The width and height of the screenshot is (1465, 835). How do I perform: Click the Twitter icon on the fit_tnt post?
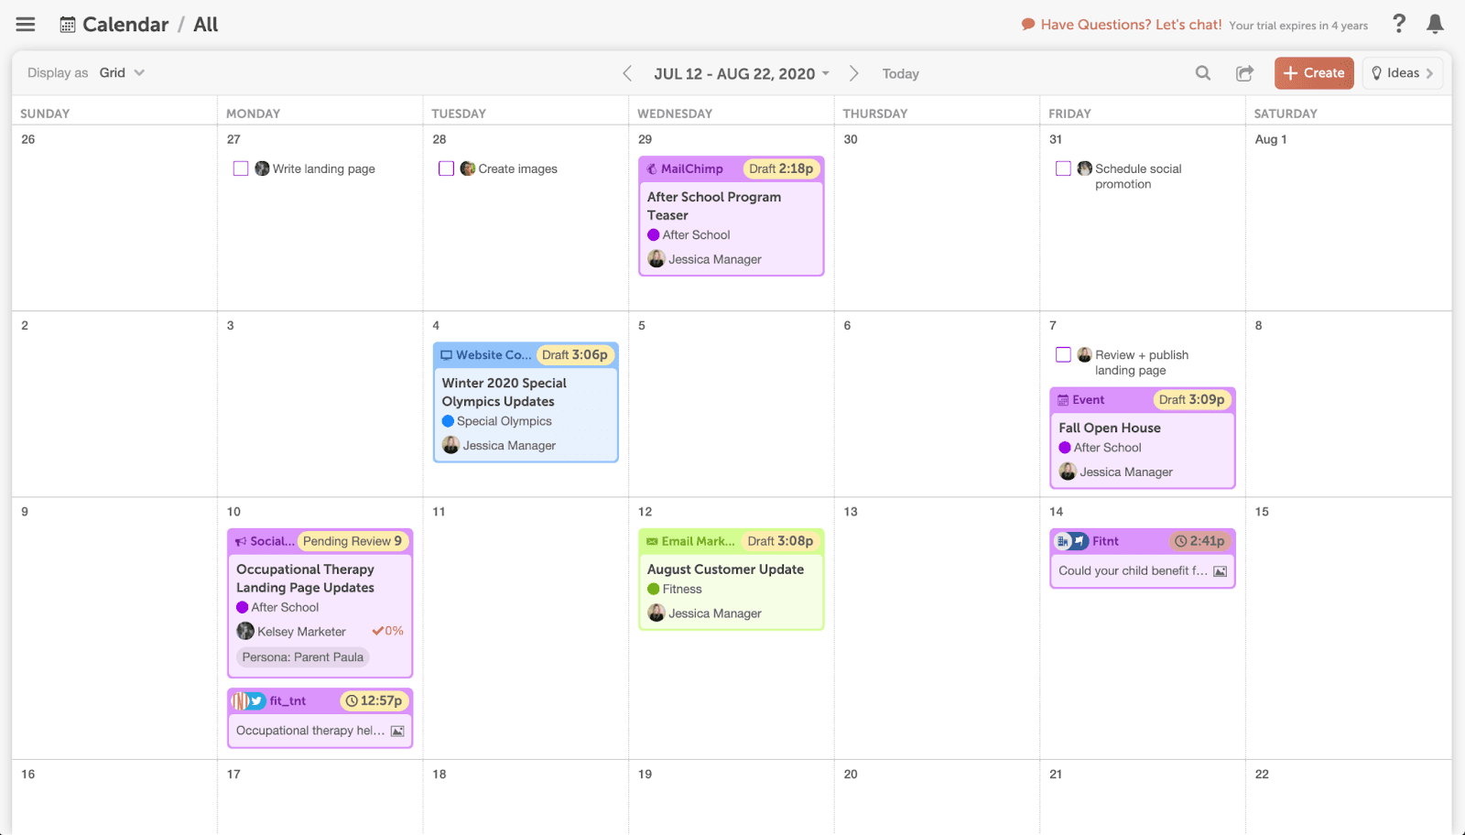click(254, 700)
